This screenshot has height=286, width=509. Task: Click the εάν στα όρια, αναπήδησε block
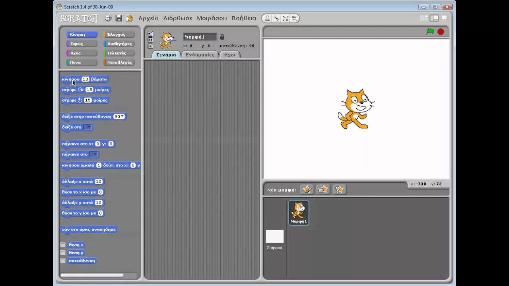click(89, 230)
